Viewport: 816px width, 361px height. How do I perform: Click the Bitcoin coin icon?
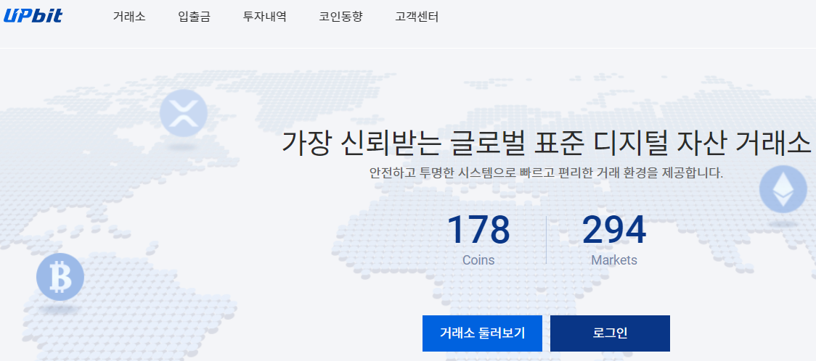pos(60,277)
